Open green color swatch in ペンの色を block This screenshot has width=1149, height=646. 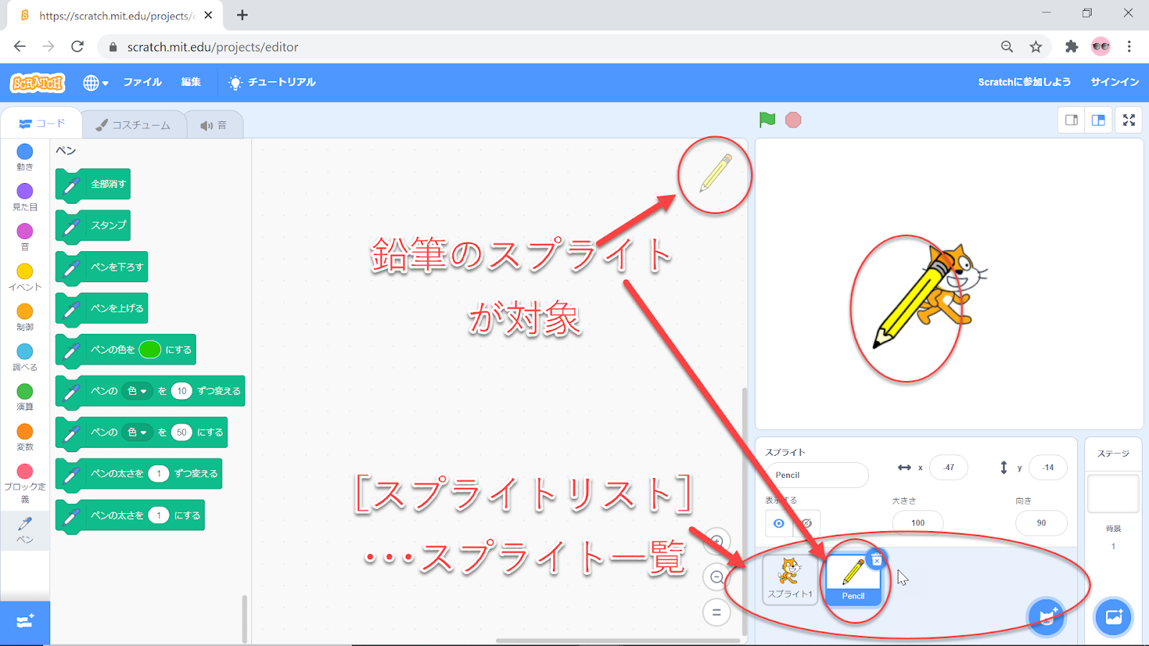tap(149, 350)
